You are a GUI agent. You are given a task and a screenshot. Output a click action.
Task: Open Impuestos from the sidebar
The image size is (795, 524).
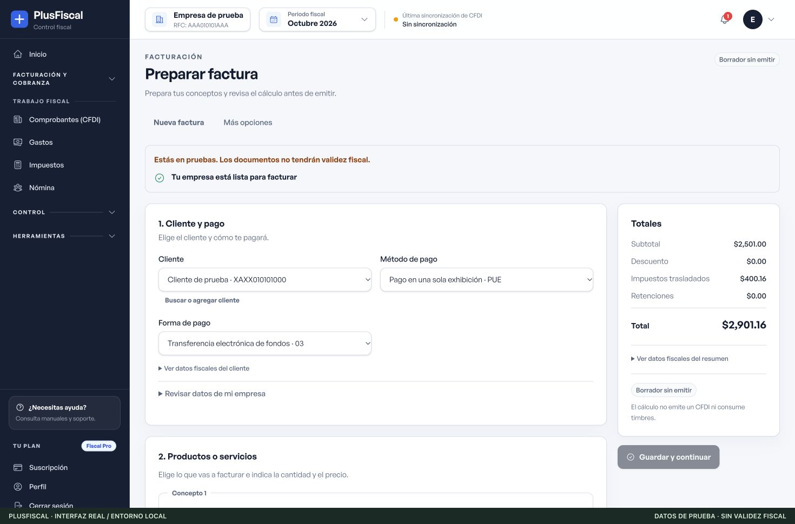pos(64,165)
